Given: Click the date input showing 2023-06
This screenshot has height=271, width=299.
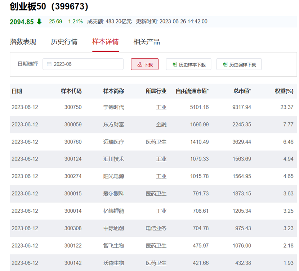Looking at the screenshot, I should pyautogui.click(x=83, y=64).
